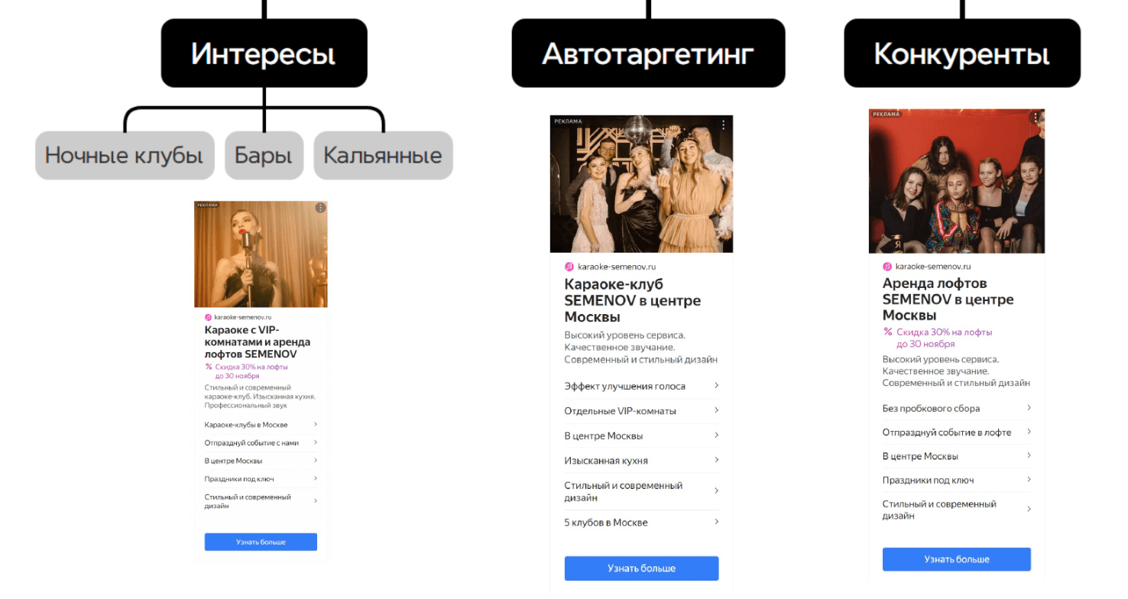Image resolution: width=1128 pixels, height=599 pixels.
Task: Expand the Эффект улучшения голоса chevron
Action: (x=716, y=386)
